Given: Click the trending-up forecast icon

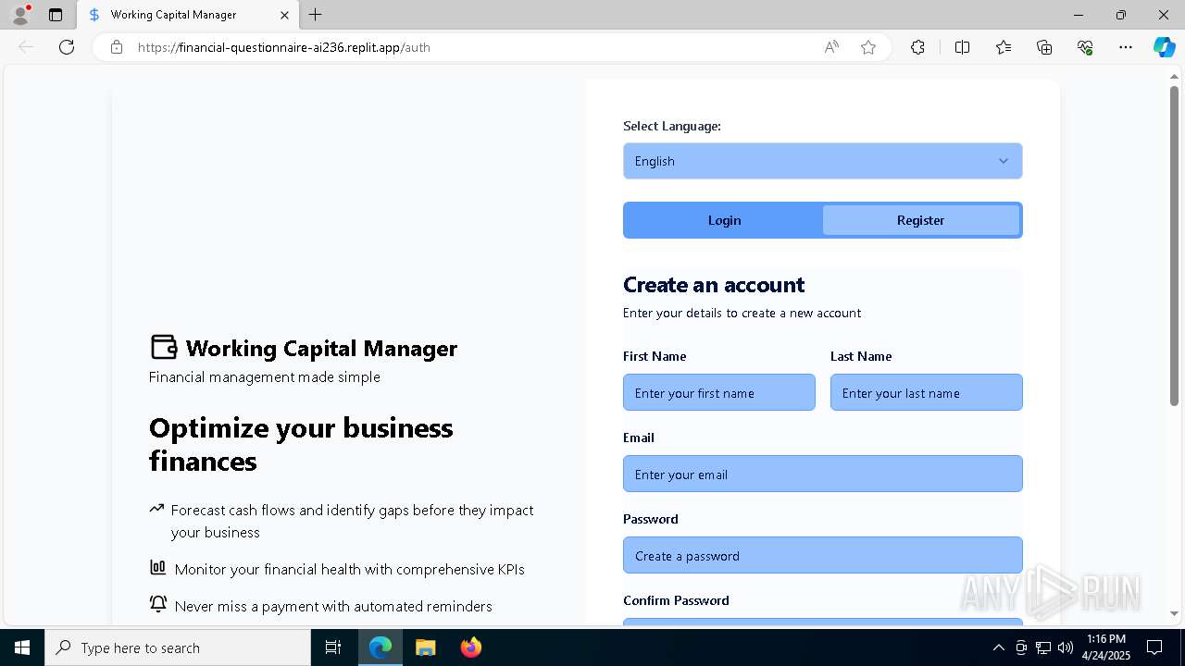Looking at the screenshot, I should coord(156,510).
